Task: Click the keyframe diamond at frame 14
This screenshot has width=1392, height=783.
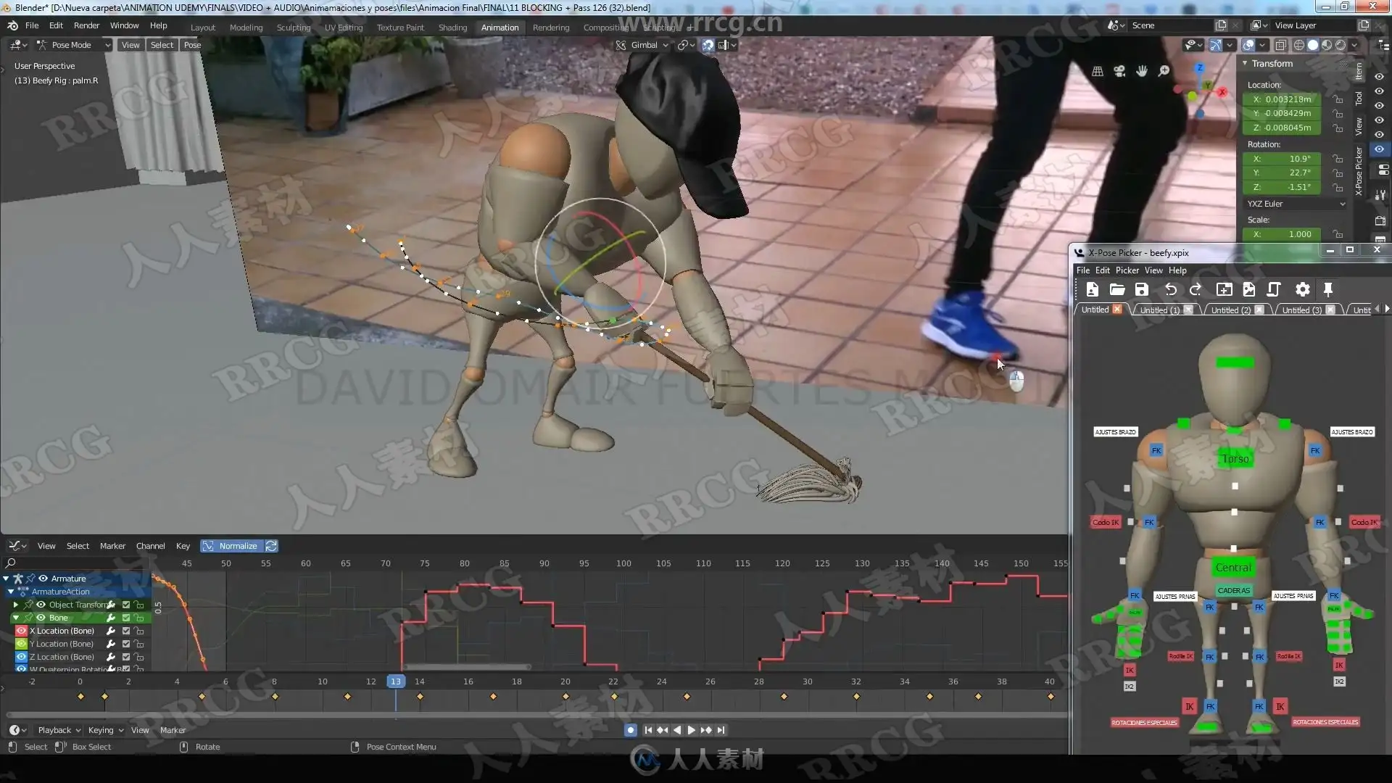Action: pyautogui.click(x=420, y=697)
